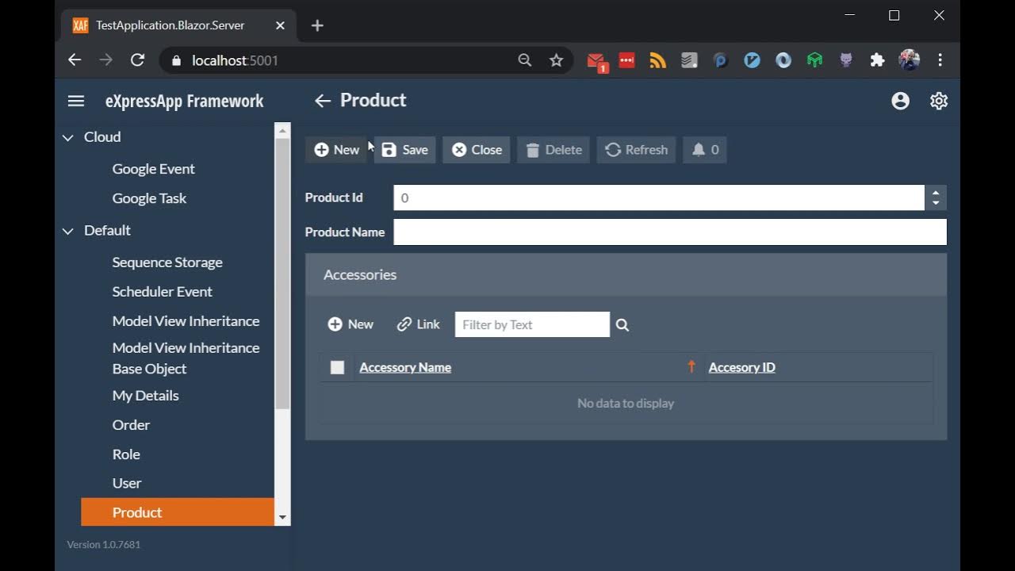Viewport: 1015px width, 571px height.
Task: Open the browser Extensions puzzle icon
Action: click(x=877, y=60)
